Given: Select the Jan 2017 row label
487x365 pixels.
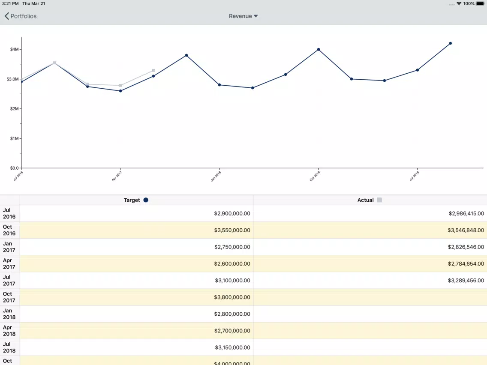Looking at the screenshot, I should click(x=9, y=247).
